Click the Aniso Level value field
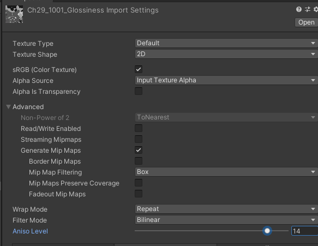The width and height of the screenshot is (318, 246). [x=304, y=231]
